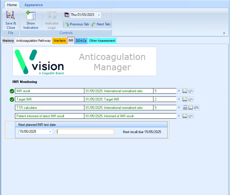Click the Next planned INR test date header
The height and width of the screenshot is (195, 230).
91,125
